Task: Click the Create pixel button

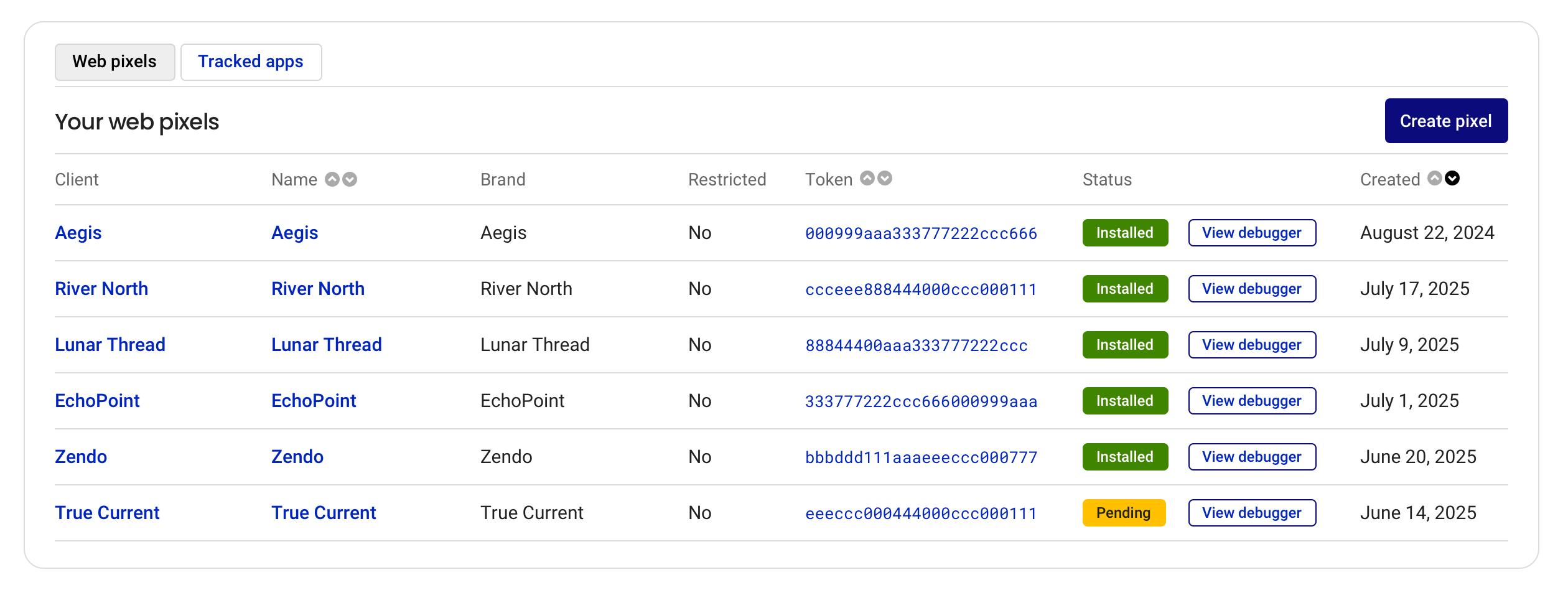Action: [x=1446, y=120]
